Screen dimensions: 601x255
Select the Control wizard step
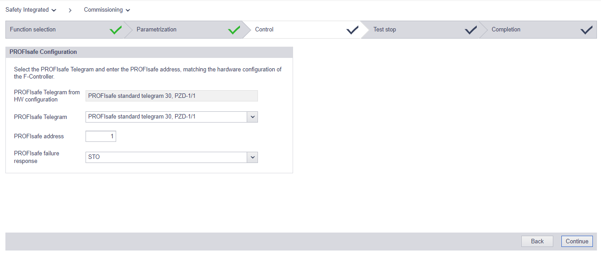302,30
